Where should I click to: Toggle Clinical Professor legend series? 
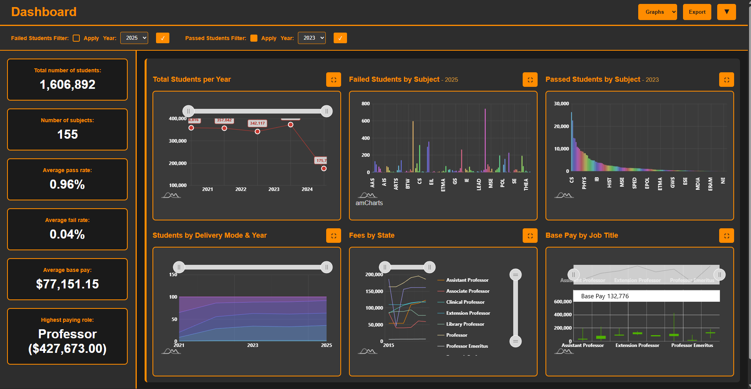(461, 302)
